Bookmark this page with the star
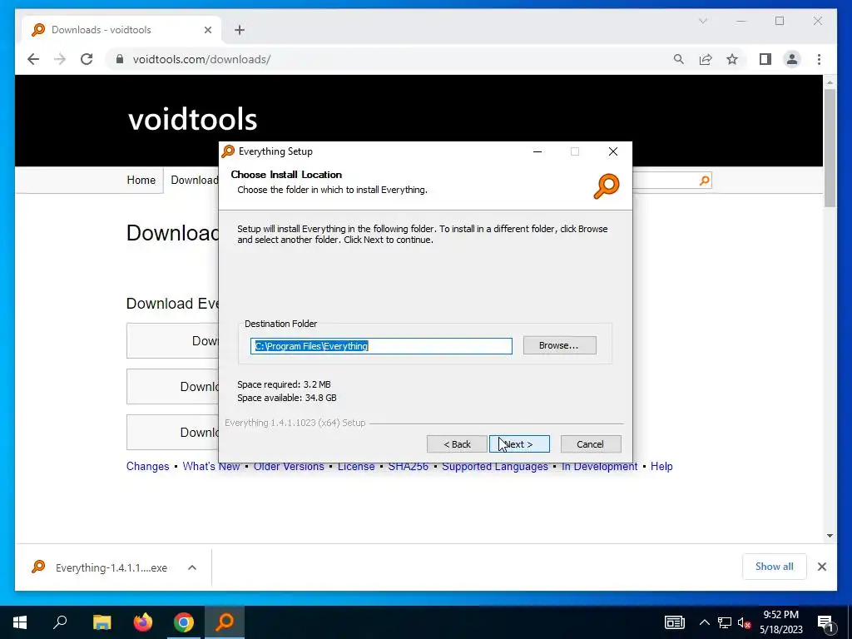 click(732, 59)
